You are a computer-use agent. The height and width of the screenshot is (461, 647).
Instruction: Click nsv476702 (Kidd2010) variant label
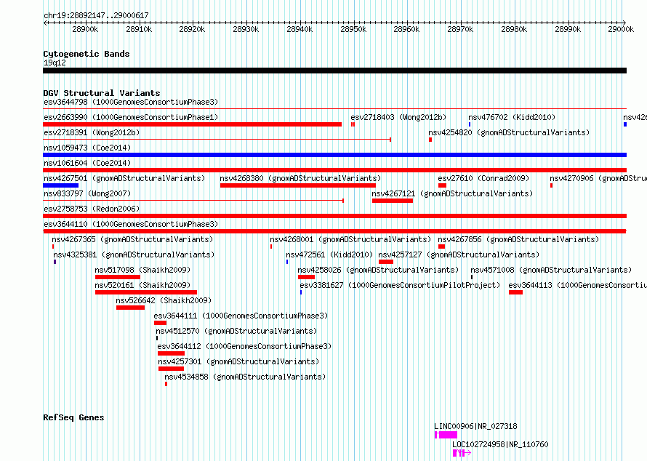(x=512, y=117)
